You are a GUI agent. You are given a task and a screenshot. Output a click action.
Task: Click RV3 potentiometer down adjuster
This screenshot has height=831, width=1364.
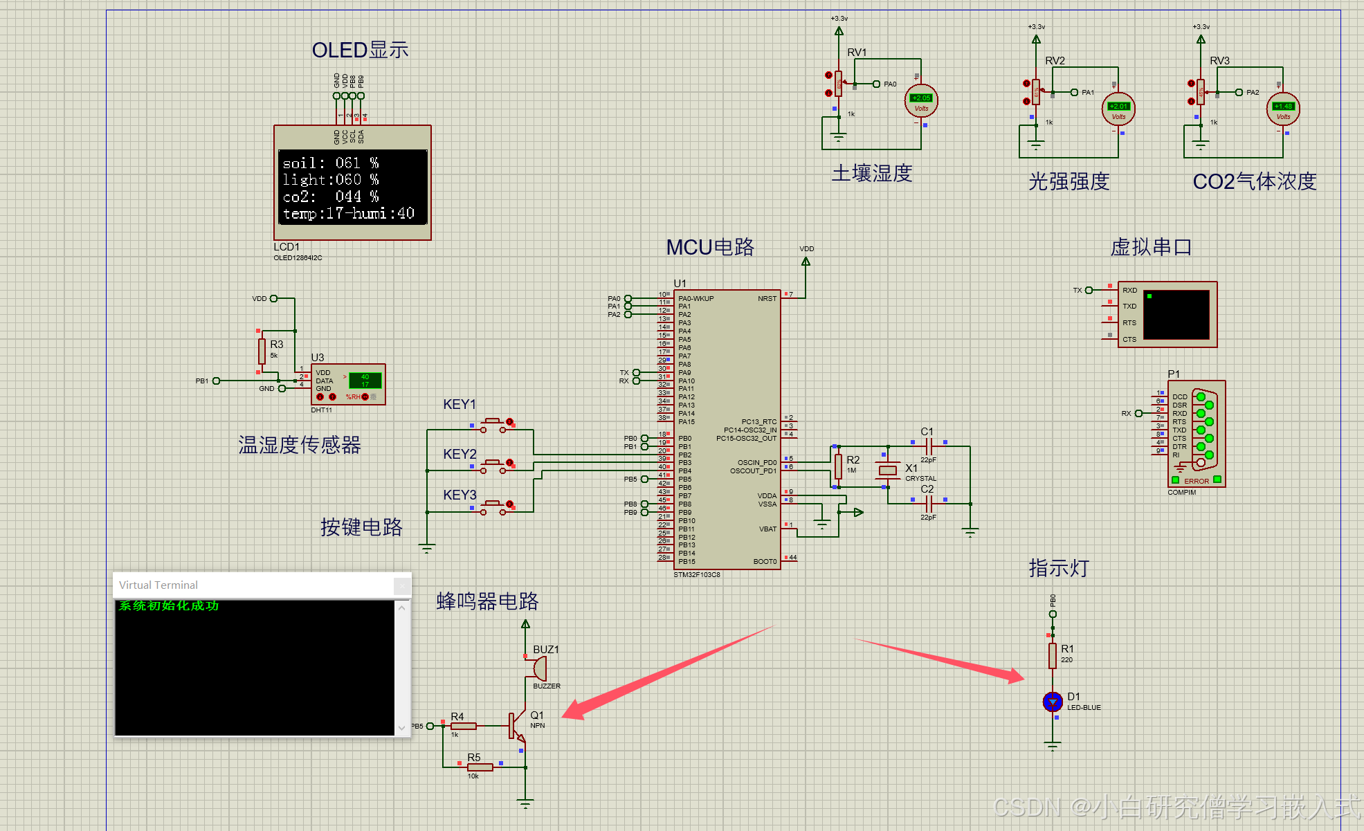pos(1191,101)
